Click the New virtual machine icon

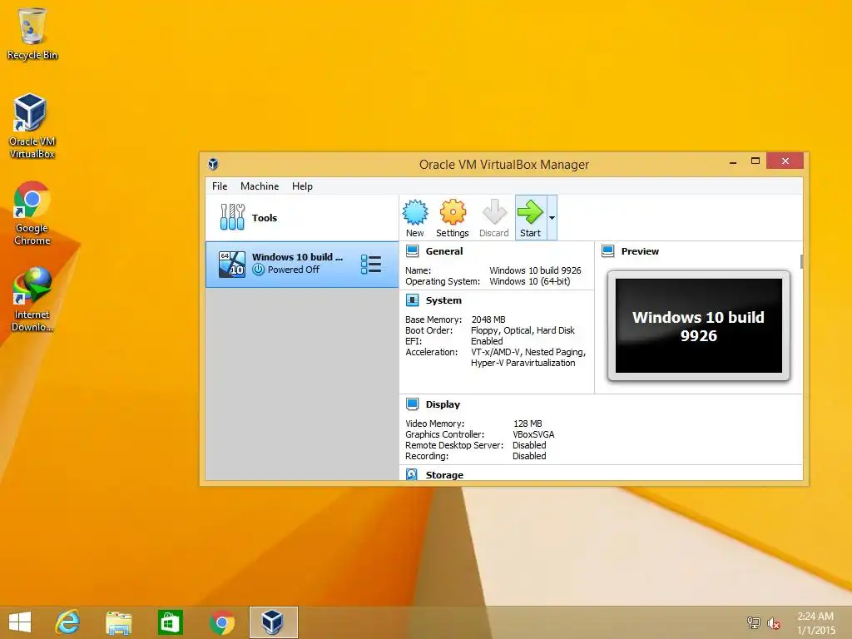pos(415,212)
